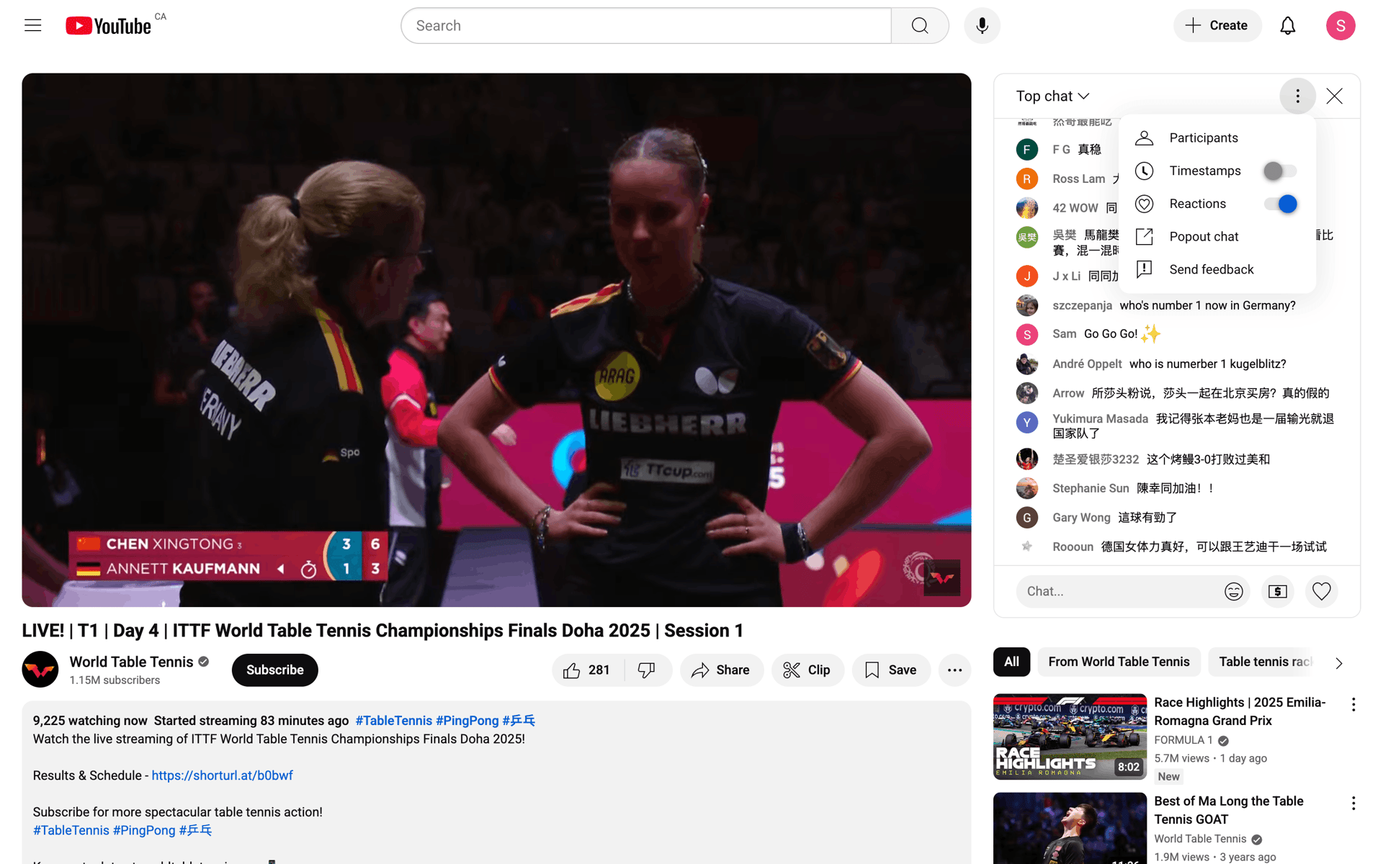1383x864 pixels.
Task: Click the live video player
Action: pyautogui.click(x=496, y=340)
